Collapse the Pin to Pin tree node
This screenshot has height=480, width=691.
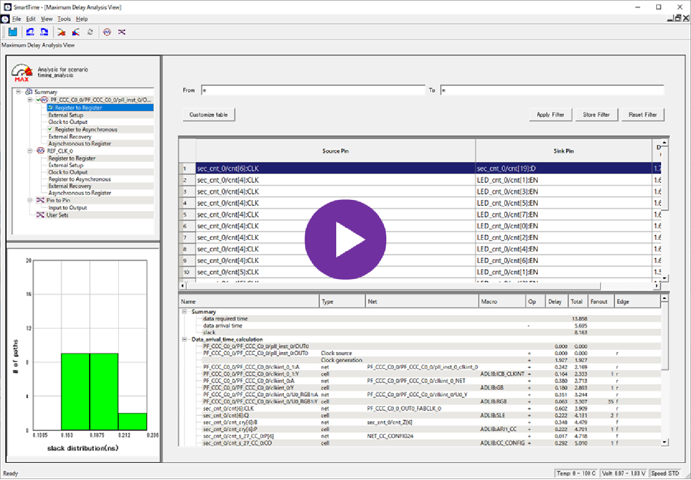point(30,200)
